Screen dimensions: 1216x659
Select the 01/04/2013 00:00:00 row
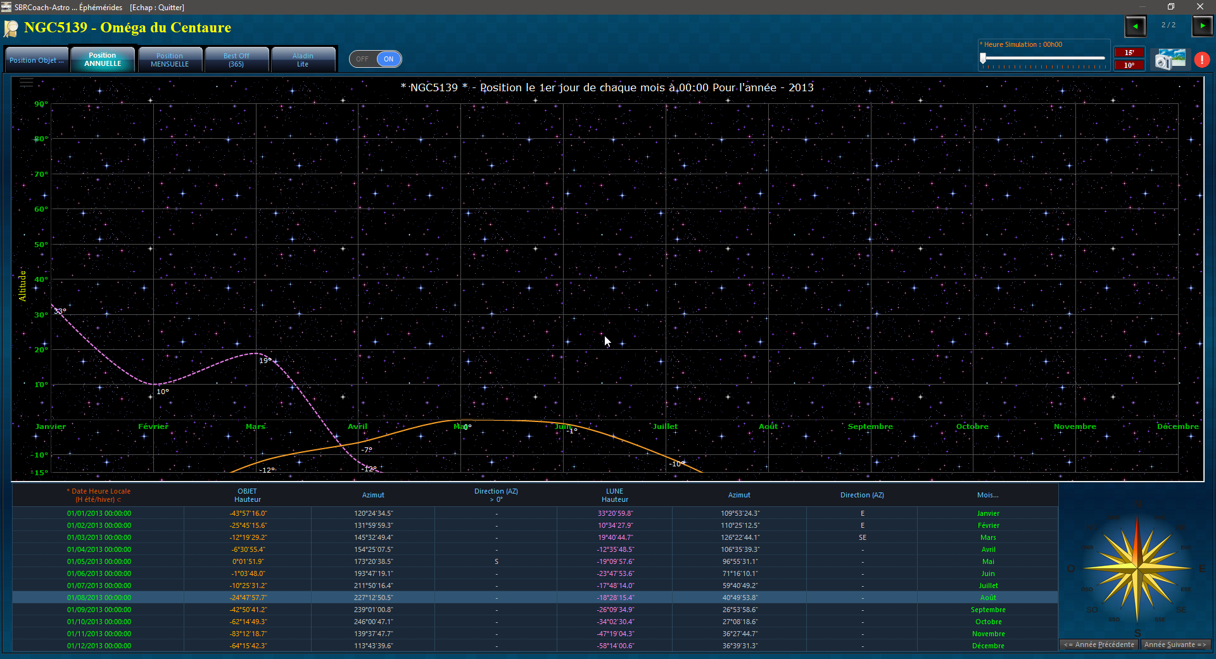click(535, 549)
